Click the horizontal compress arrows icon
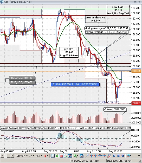 pos(92,156)
